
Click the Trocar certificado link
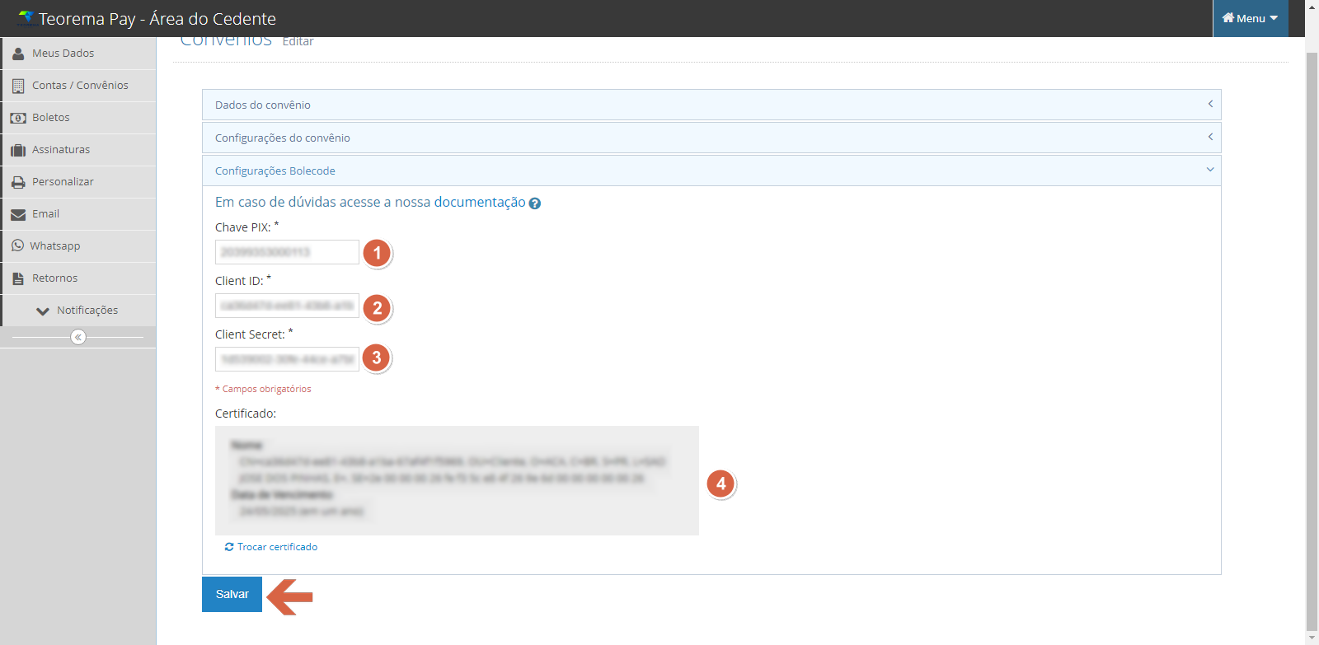(x=277, y=547)
